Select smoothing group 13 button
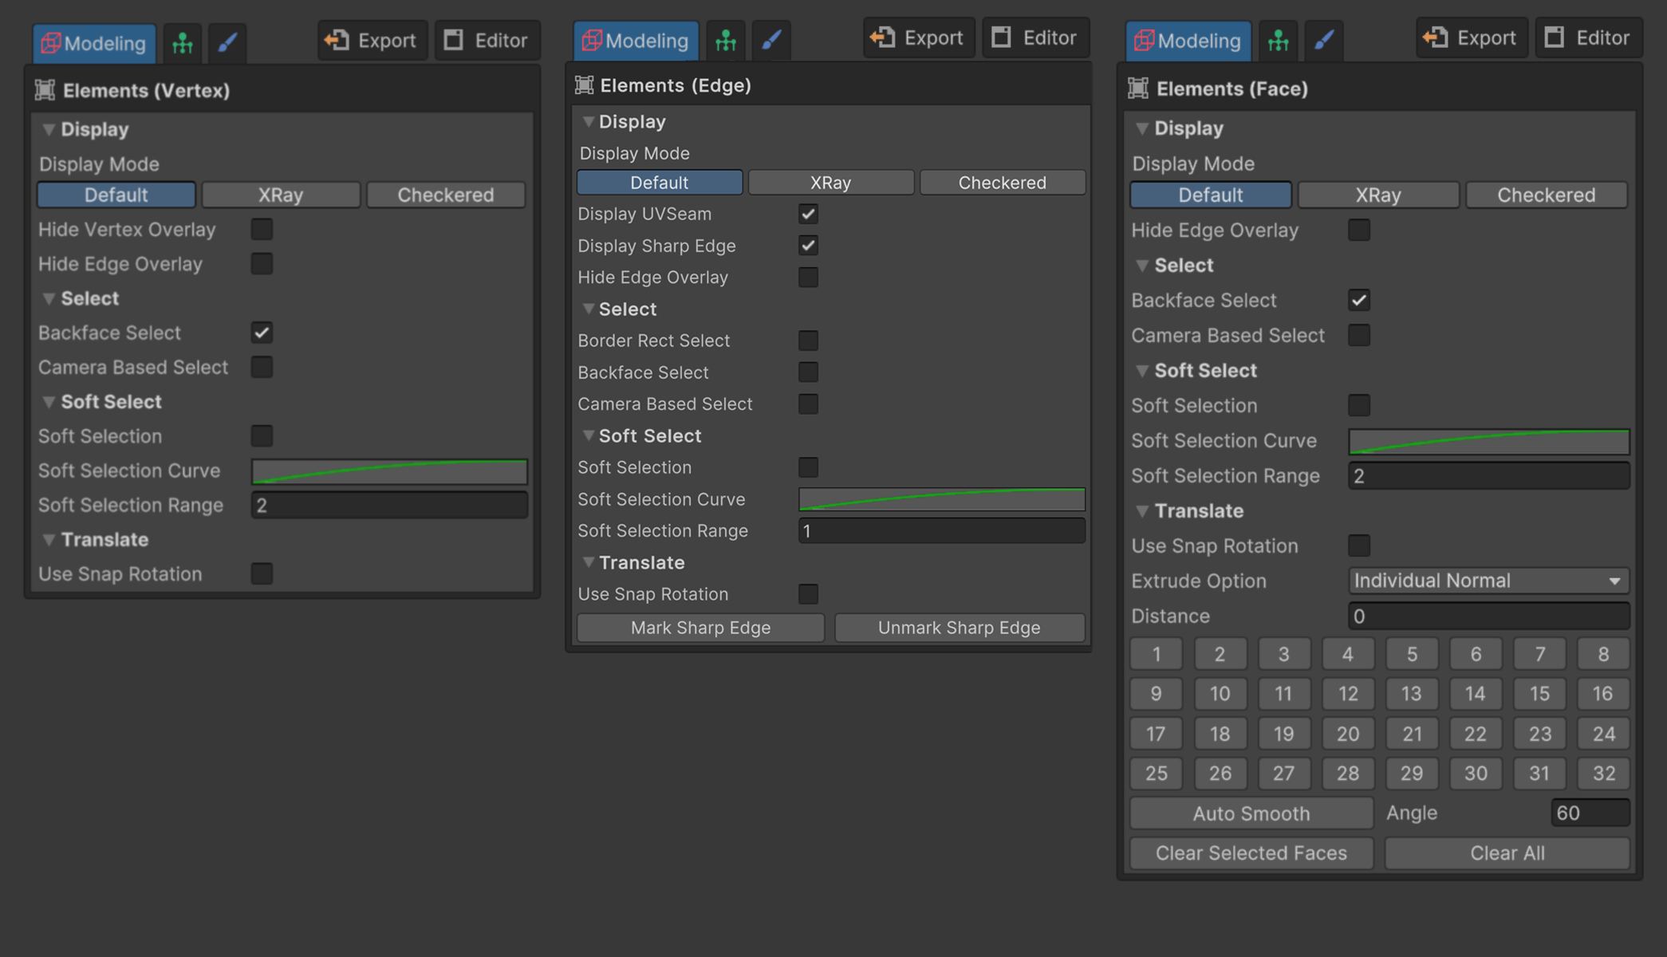Viewport: 1667px width, 957px height. point(1412,694)
